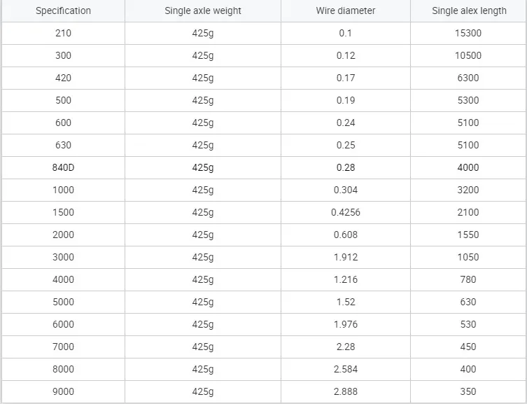Select the 1.912 wire diameter cell
This screenshot has width=527, height=404.
tap(346, 257)
